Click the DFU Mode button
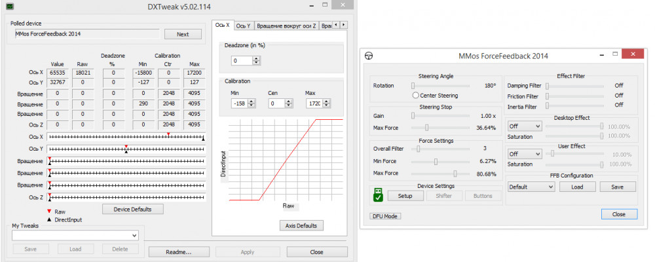 [x=385, y=216]
